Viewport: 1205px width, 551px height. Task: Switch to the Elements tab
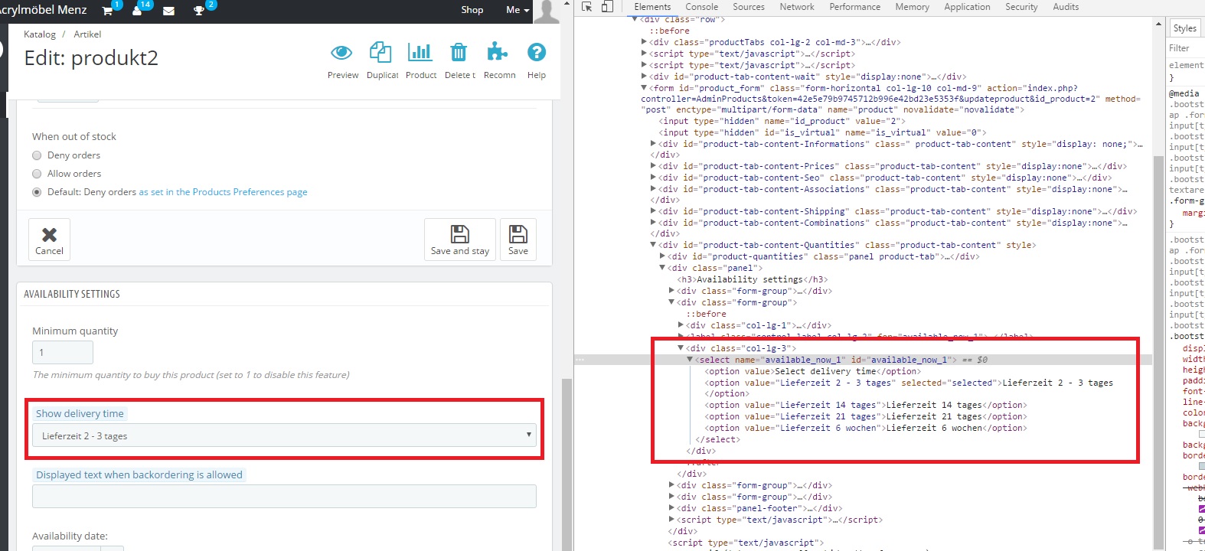click(652, 7)
